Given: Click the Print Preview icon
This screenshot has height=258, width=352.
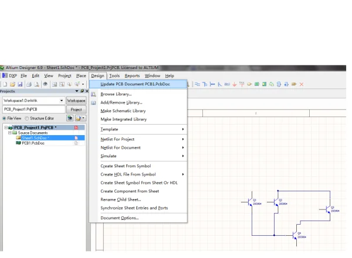Looking at the screenshot, I should [x=36, y=84].
